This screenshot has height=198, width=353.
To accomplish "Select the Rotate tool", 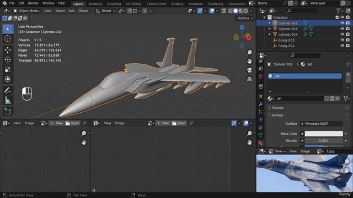I will coord(8,59).
